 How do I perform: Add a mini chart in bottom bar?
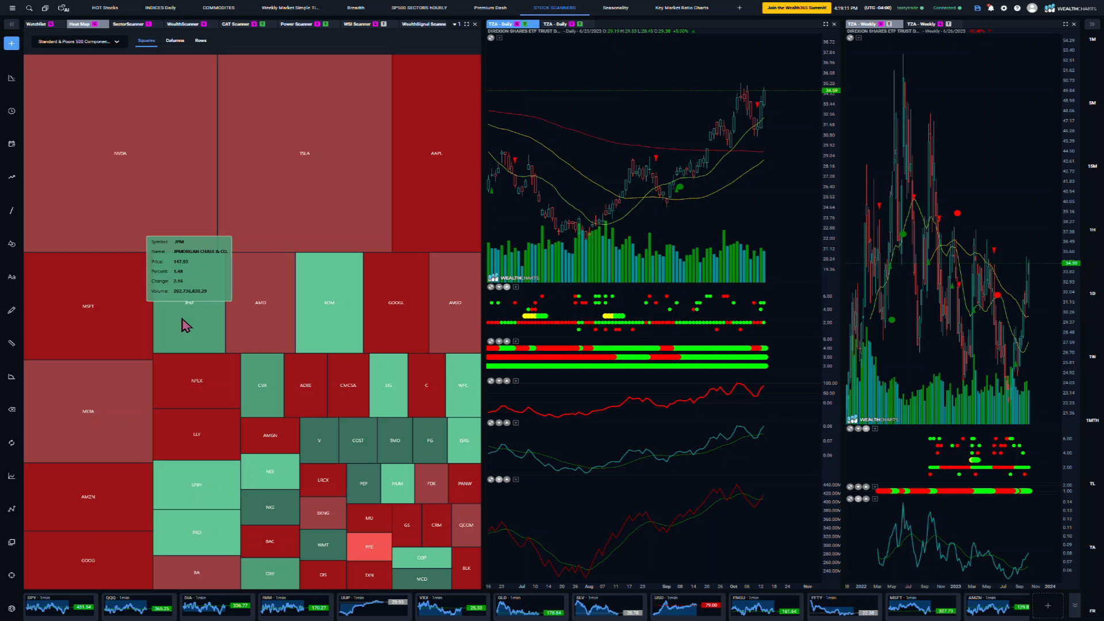[1048, 605]
